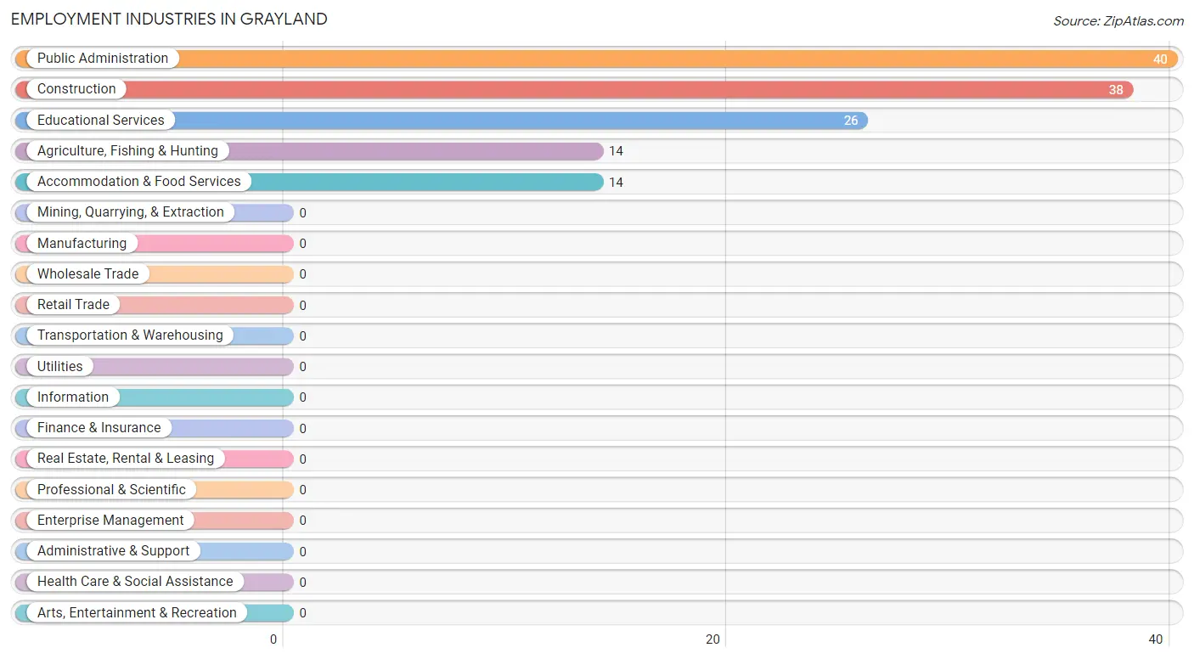Viewport: 1194px width, 659px height.
Task: Click the Source: ZipAtlas.com text
Action: tap(1118, 21)
